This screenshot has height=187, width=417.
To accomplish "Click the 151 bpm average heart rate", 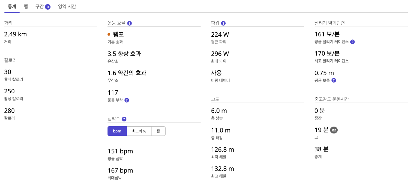I will 120,151.
